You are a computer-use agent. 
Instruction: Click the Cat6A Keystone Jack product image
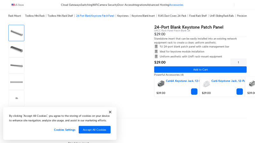pos(161,84)
